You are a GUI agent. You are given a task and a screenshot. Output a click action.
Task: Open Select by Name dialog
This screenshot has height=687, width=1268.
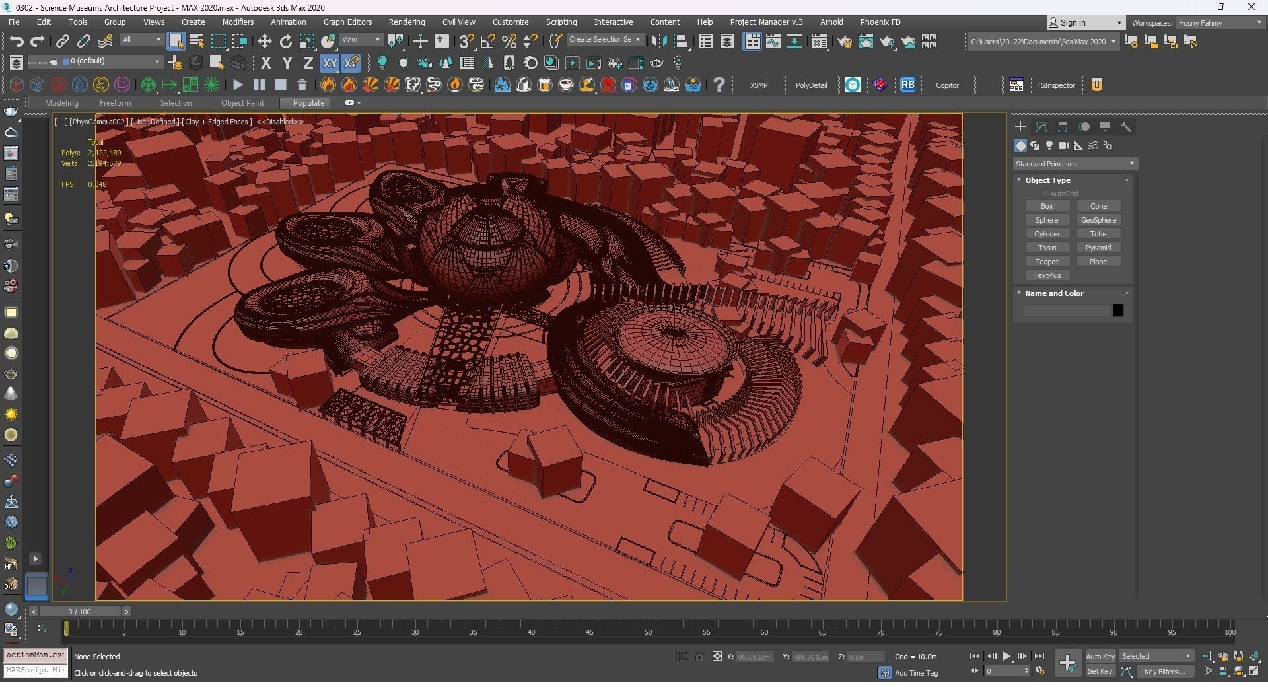click(197, 42)
